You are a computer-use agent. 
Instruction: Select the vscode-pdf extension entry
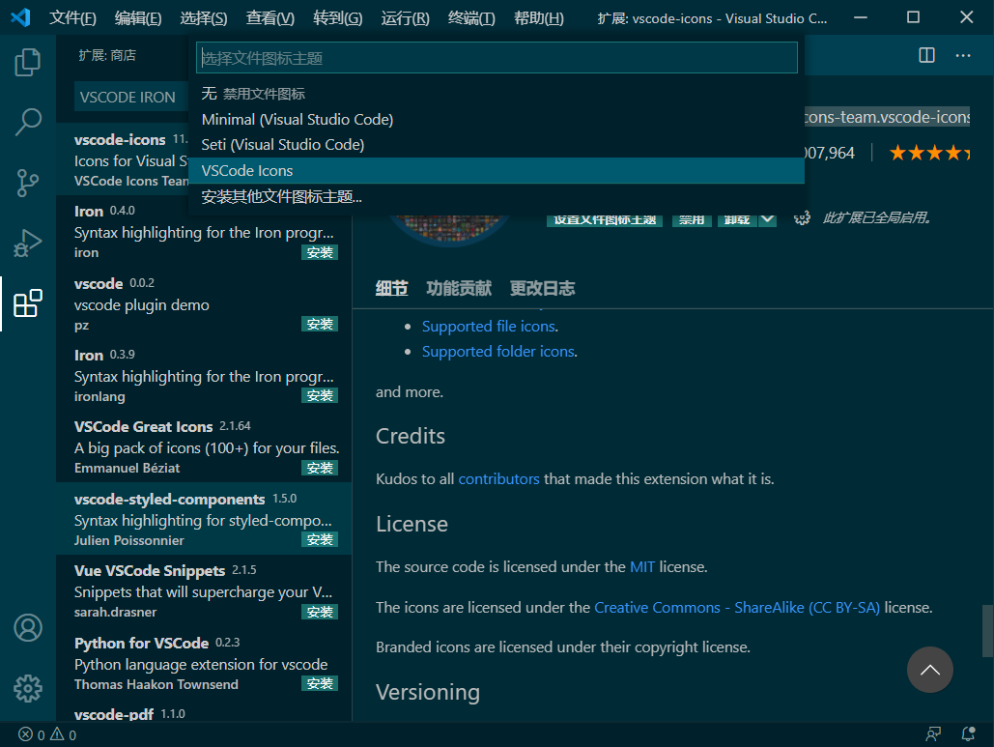[x=204, y=713]
